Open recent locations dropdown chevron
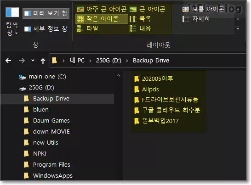Screen dimensions: 251x185 click(x=33, y=61)
